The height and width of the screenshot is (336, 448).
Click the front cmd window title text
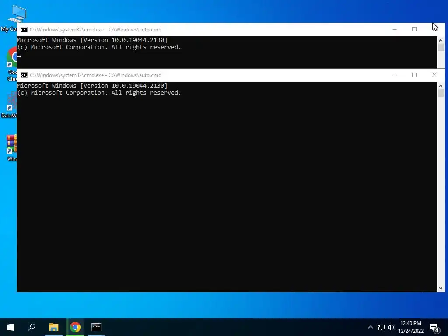click(x=95, y=75)
